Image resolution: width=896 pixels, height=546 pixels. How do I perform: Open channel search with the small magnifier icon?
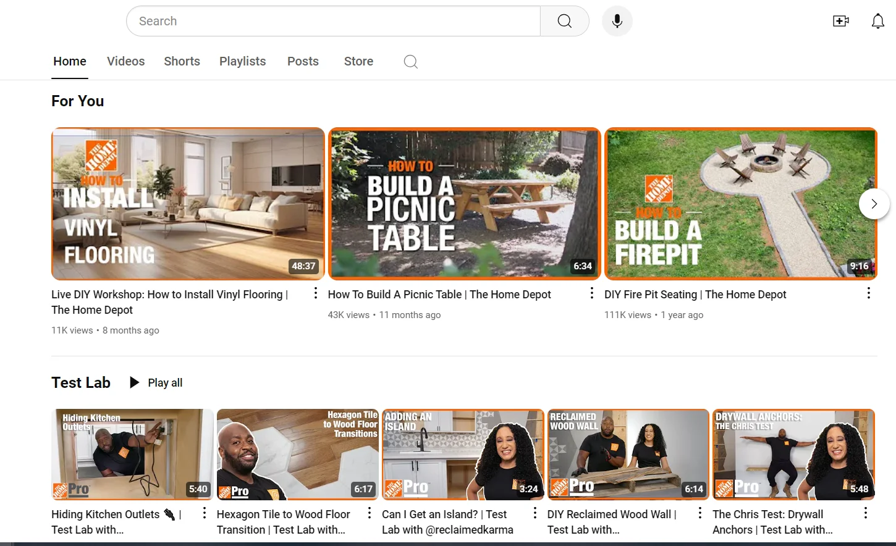tap(410, 62)
